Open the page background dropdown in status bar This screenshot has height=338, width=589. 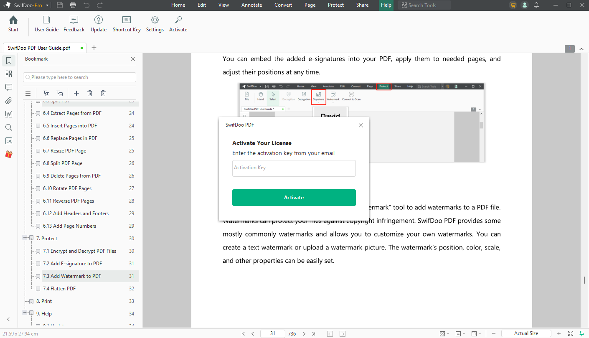click(444, 333)
